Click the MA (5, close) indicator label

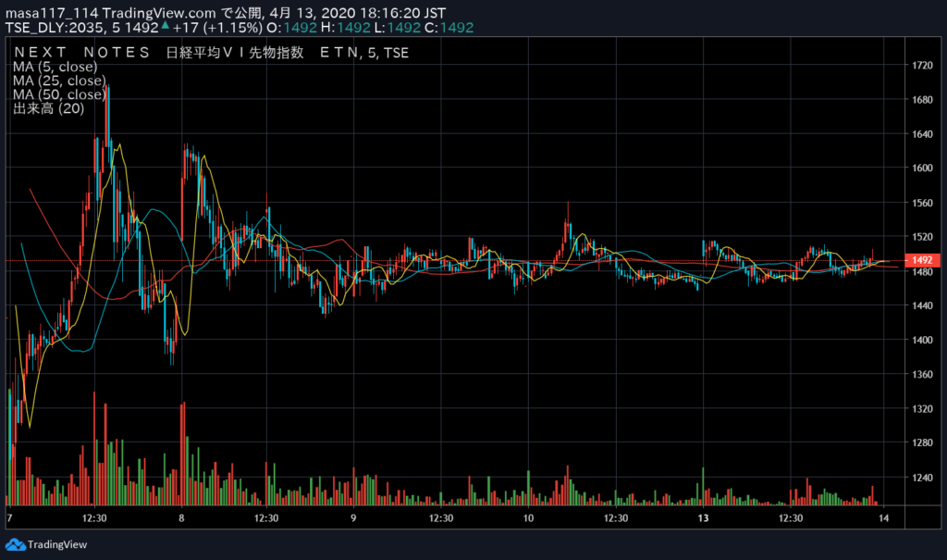point(55,67)
